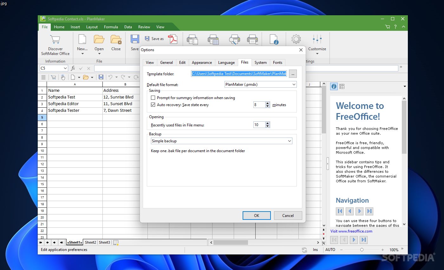The image size is (444, 270).
Task: Click the cart icon in the title area
Action: (387, 27)
